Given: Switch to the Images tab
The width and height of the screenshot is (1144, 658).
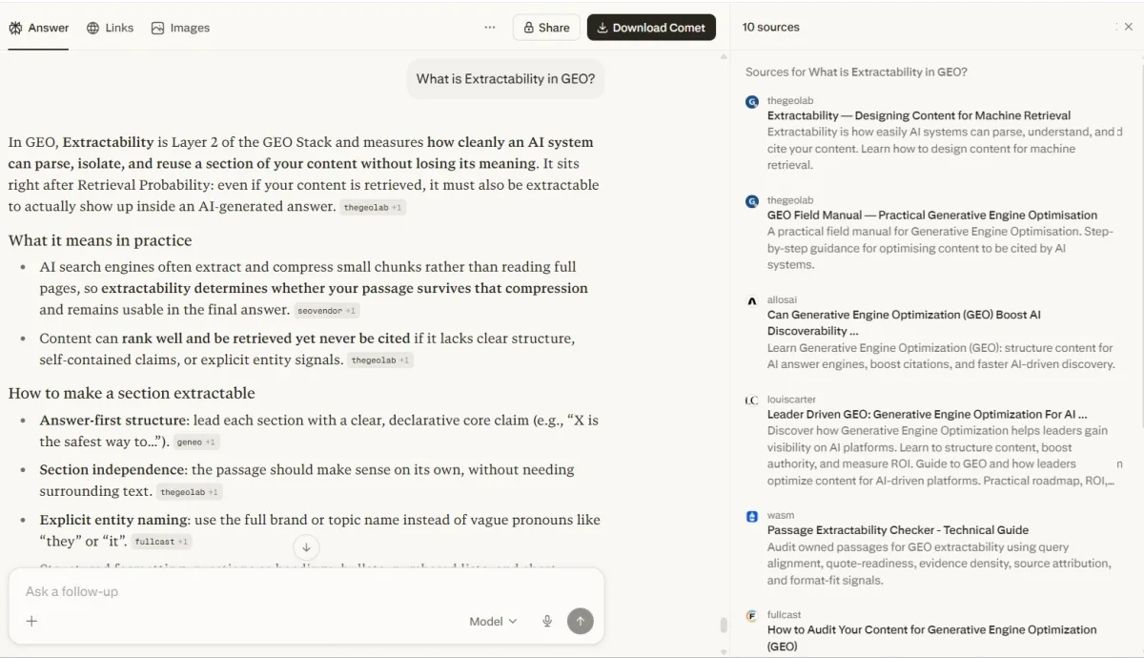Looking at the screenshot, I should pos(179,28).
